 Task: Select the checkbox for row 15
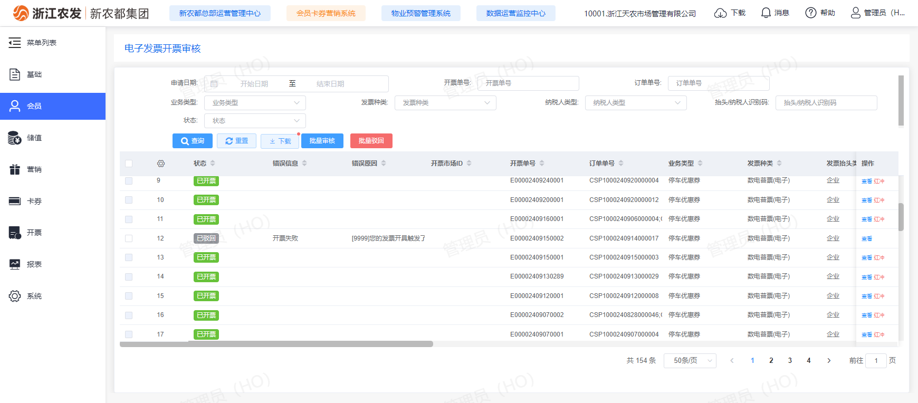coord(129,296)
